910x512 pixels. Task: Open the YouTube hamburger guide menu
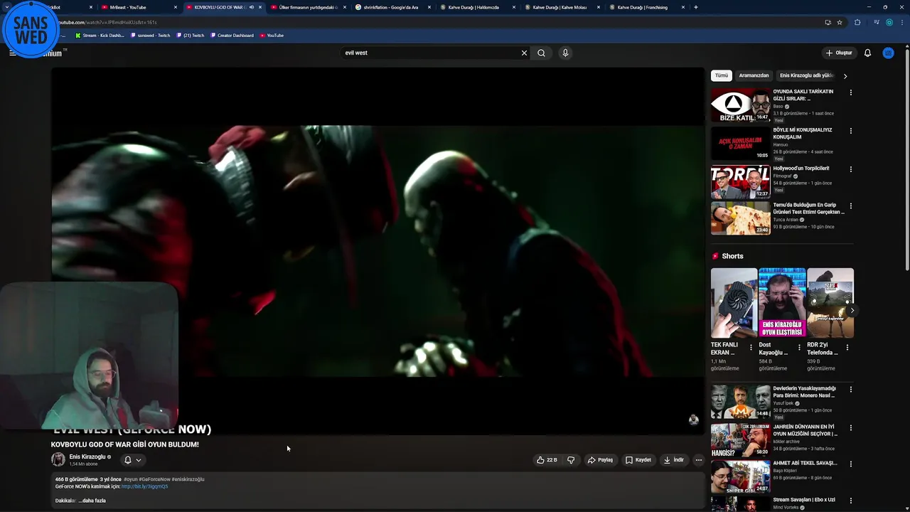(x=12, y=53)
